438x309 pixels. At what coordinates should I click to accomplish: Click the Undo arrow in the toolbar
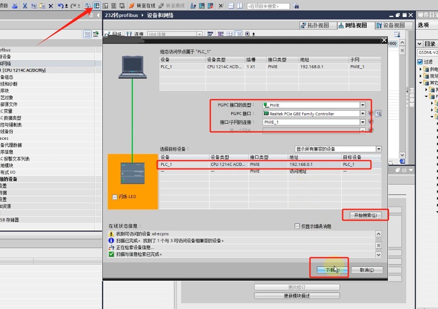click(x=61, y=6)
